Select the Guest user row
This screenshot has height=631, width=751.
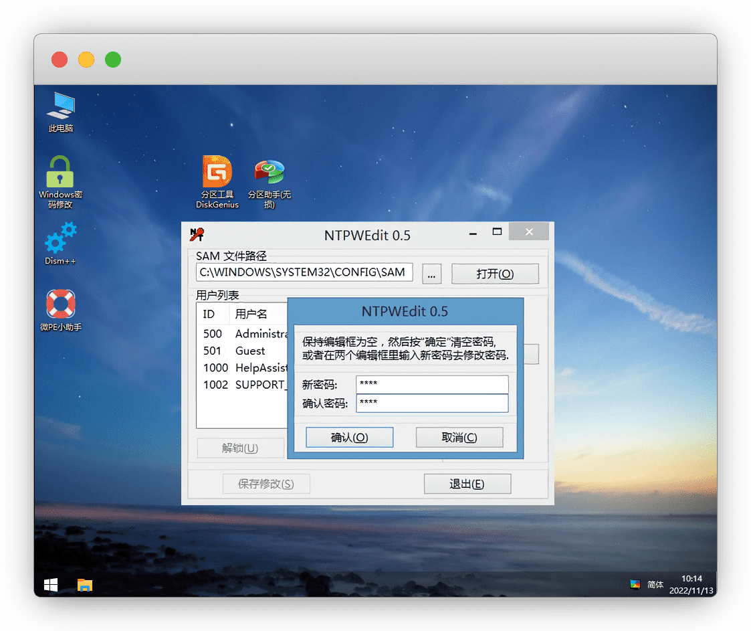tap(249, 351)
